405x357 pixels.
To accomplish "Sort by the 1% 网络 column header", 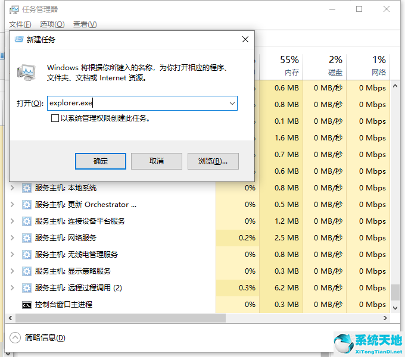I will pyautogui.click(x=368, y=66).
